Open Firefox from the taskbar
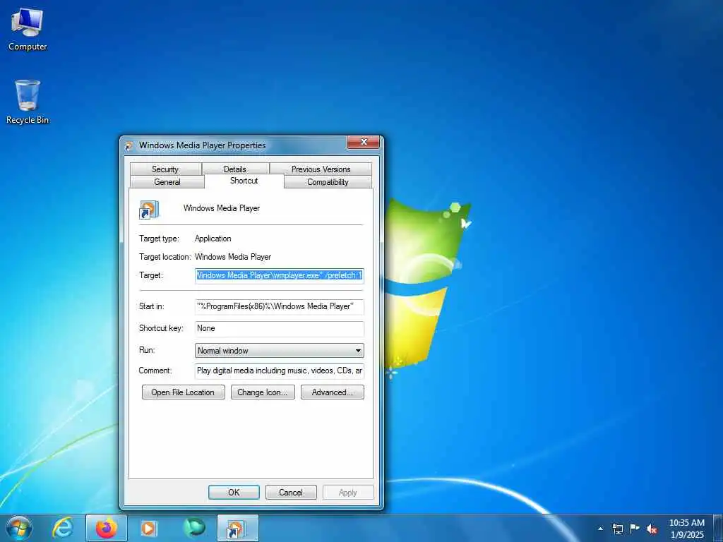 107,528
